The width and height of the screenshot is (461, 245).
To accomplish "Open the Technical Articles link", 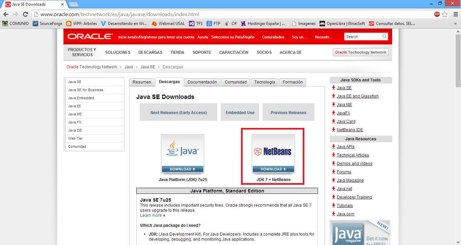I will (x=353, y=155).
